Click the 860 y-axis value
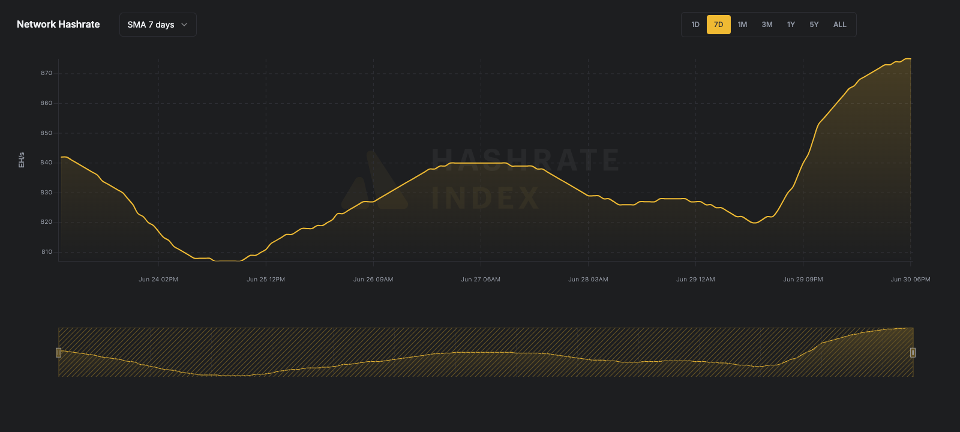Viewport: 960px width, 432px height. point(46,103)
